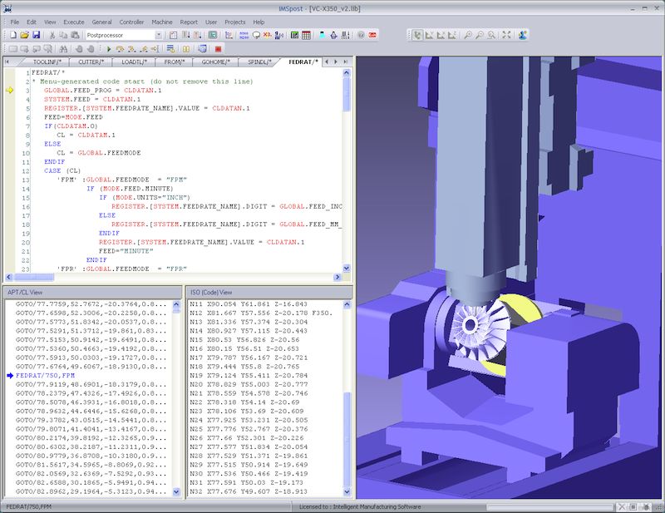Open the Machine menu

[x=162, y=22]
